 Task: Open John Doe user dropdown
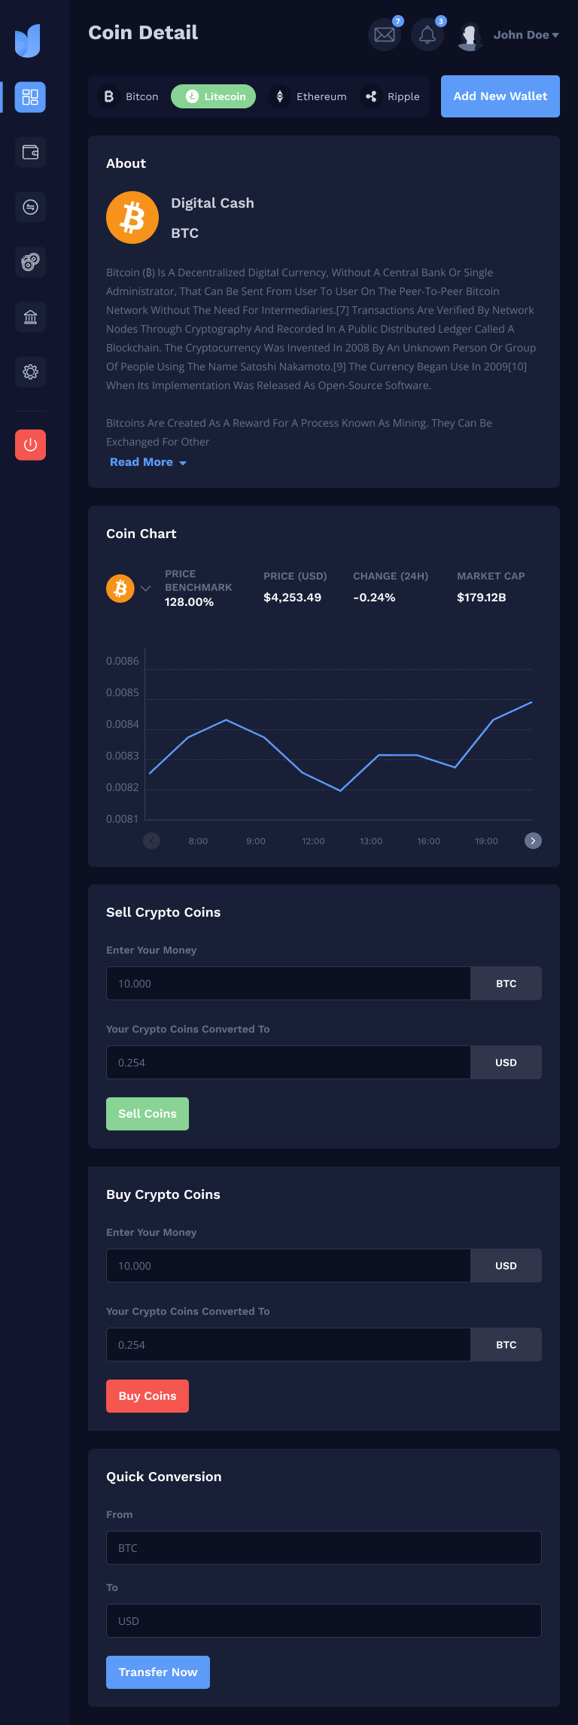pos(525,35)
